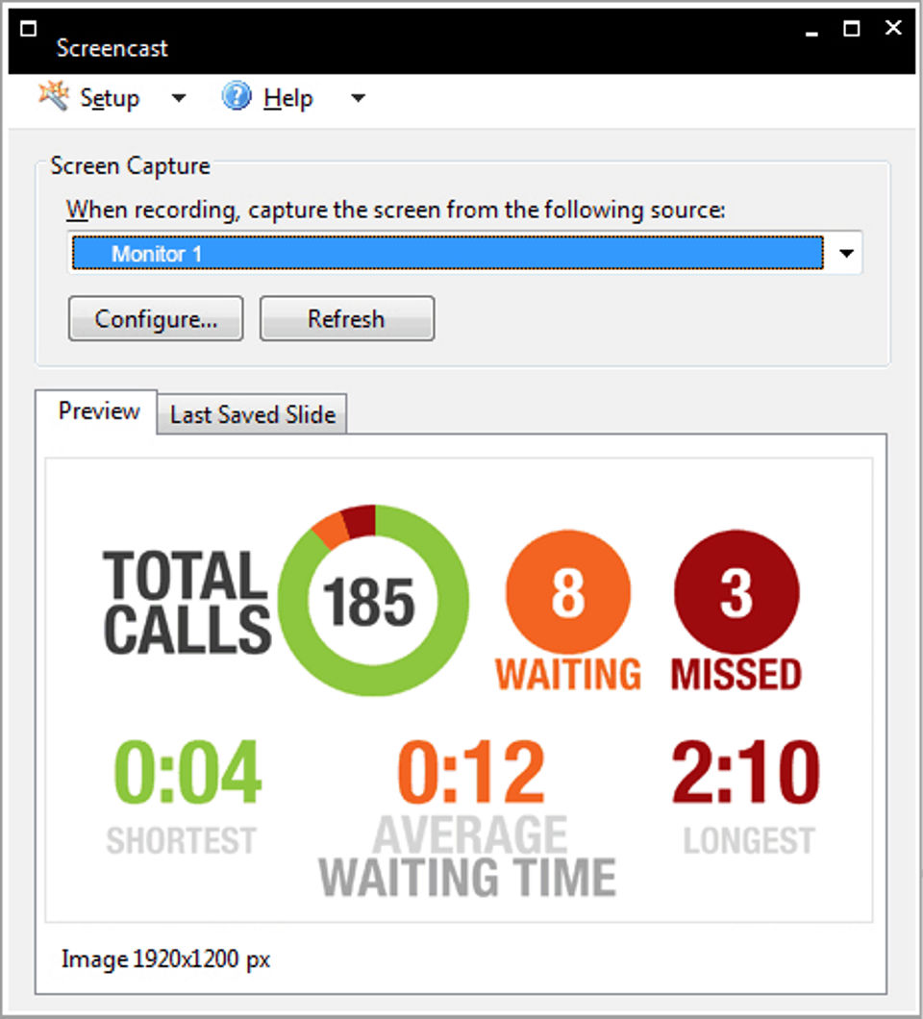Select the Monitor 1 source field
This screenshot has height=1019, width=923.
click(x=448, y=253)
